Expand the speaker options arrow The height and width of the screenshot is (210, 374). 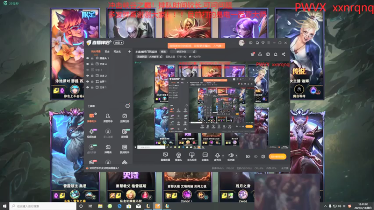(237, 156)
